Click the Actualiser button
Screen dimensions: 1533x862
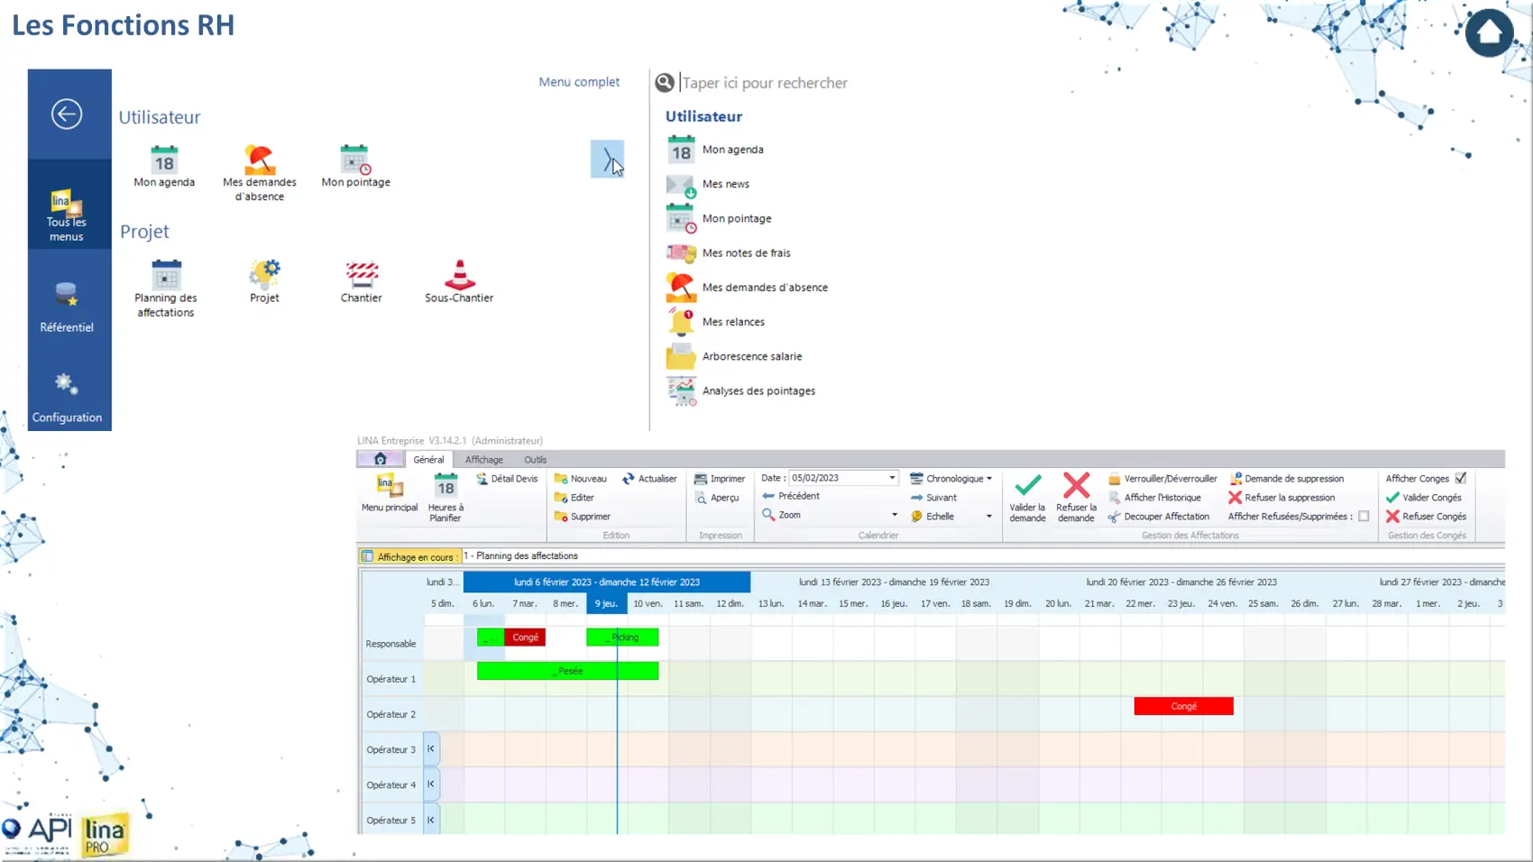click(x=649, y=479)
